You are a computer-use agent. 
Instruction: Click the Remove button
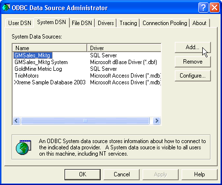(x=193, y=62)
